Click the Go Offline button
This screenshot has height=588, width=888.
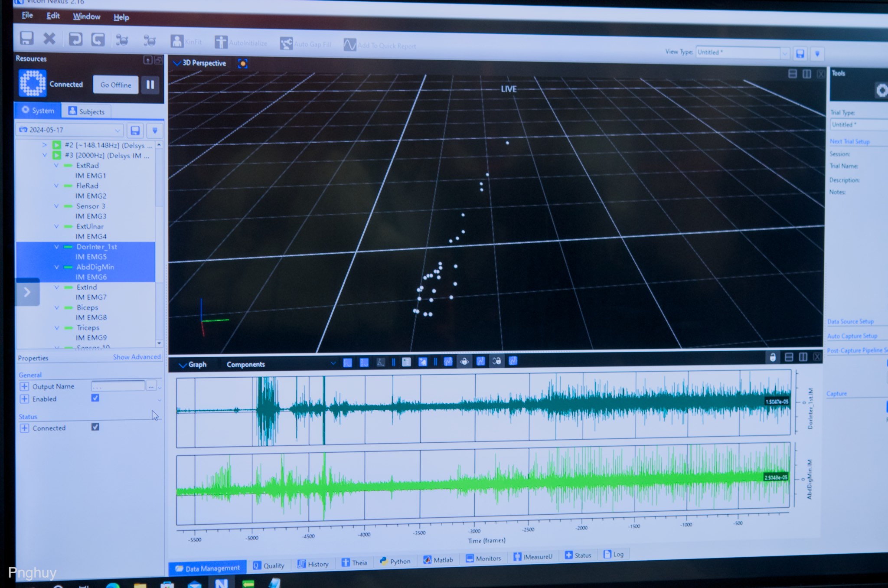click(x=116, y=85)
